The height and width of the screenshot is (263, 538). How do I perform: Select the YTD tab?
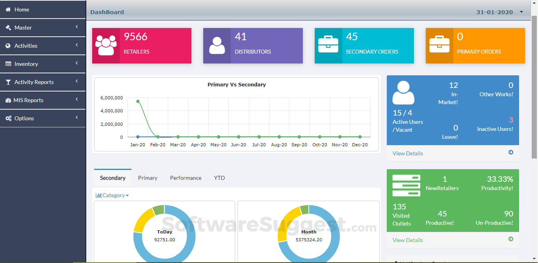coord(219,178)
